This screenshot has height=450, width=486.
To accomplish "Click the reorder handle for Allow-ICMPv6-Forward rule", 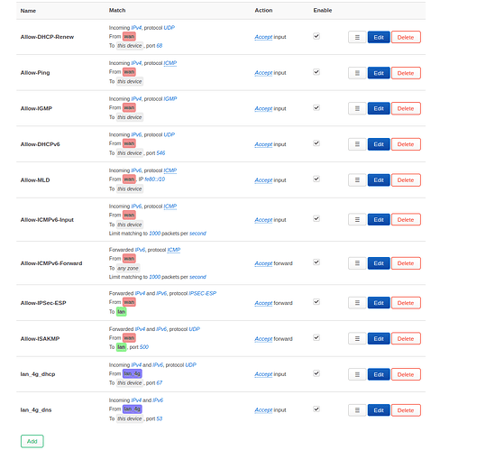I will coord(357,263).
